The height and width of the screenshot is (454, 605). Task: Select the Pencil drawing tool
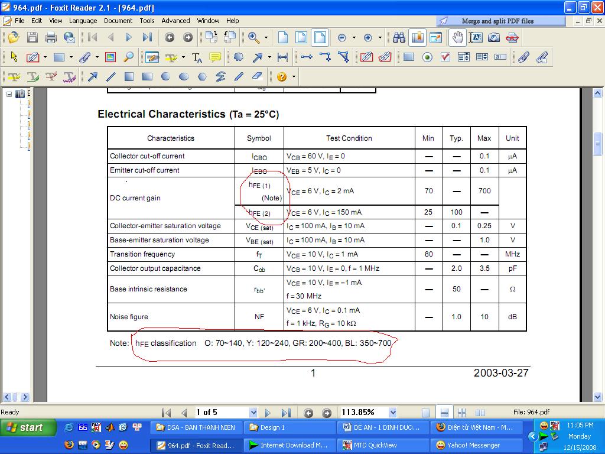[x=239, y=77]
